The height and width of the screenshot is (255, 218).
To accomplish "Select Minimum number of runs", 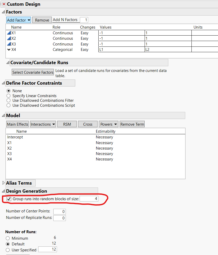I will pos(8,238).
